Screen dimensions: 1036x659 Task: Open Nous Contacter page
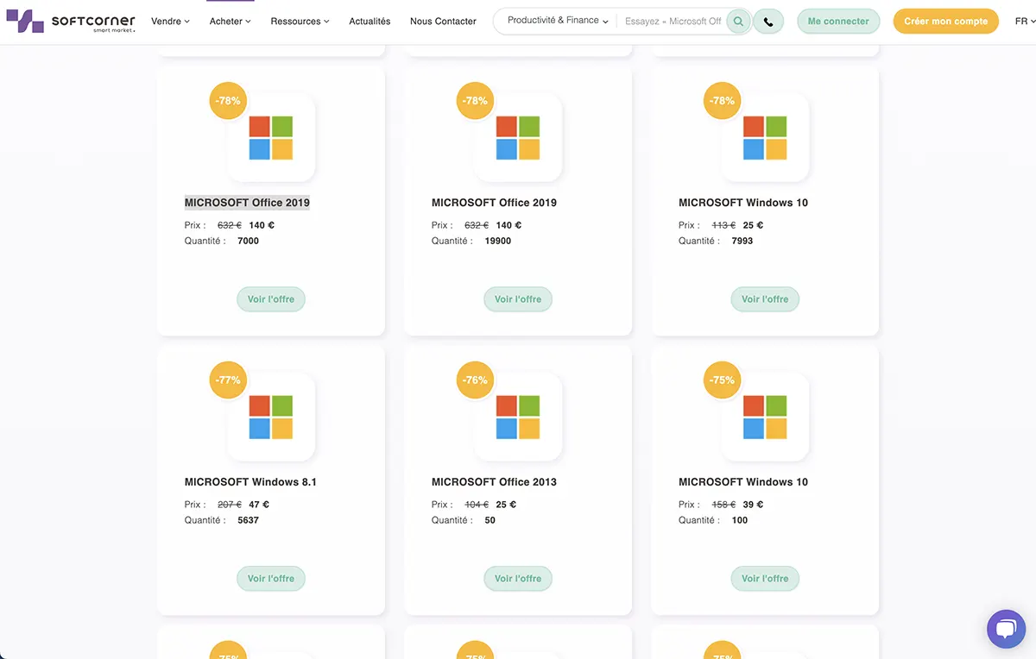443,22
